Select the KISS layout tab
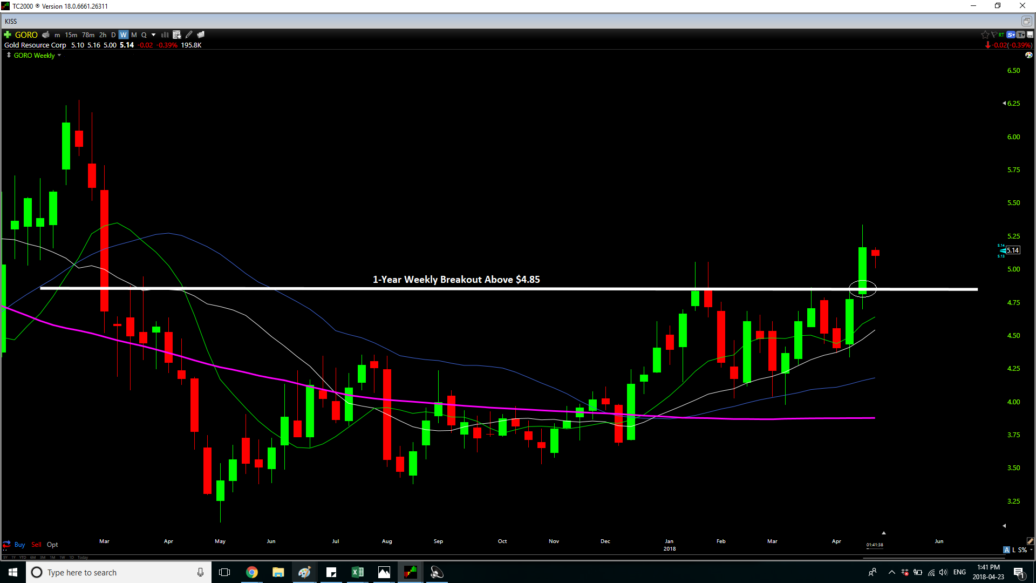The height and width of the screenshot is (583, 1036). (x=11, y=21)
